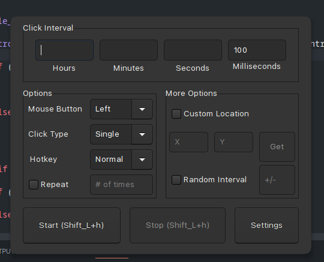Viewport: 324px width, 262px height.
Task: Click the More Options group title
Action: (x=191, y=94)
